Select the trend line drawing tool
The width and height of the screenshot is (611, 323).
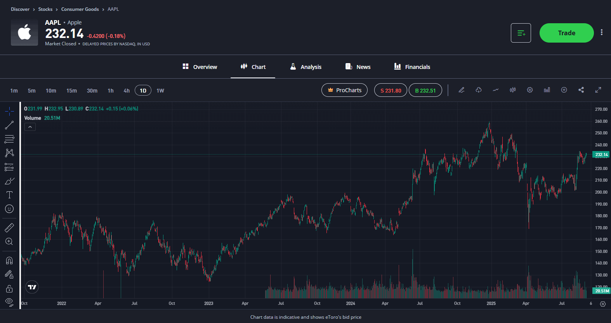pos(9,125)
